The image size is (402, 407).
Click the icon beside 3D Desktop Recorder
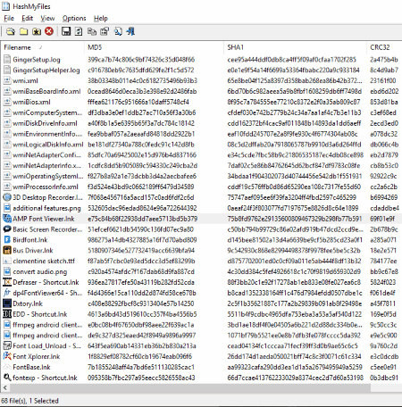click(x=7, y=197)
